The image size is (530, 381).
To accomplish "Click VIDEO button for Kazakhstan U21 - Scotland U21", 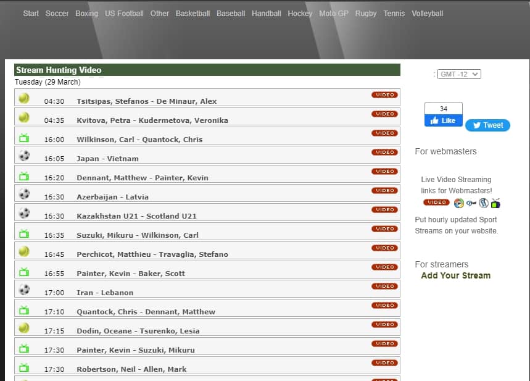I will [x=384, y=209].
